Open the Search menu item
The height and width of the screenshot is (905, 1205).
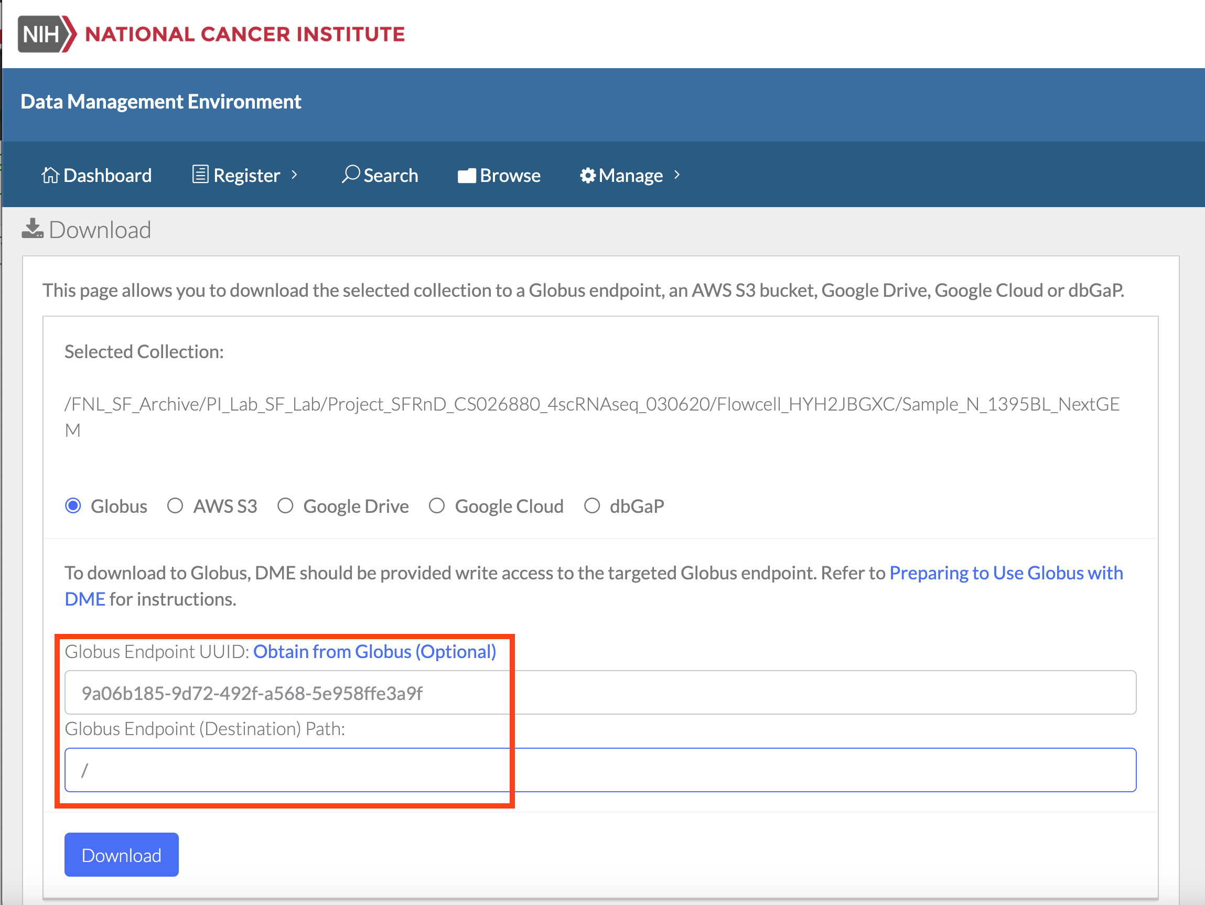click(391, 176)
